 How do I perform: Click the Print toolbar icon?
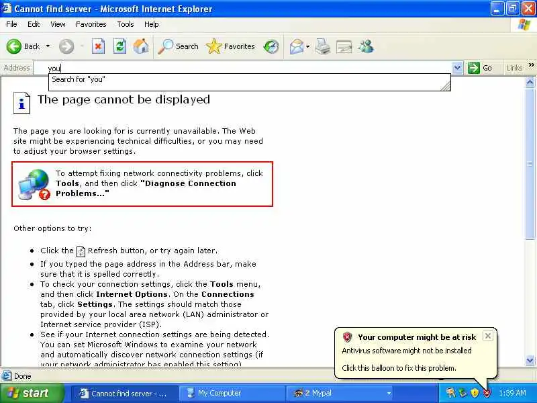point(323,46)
